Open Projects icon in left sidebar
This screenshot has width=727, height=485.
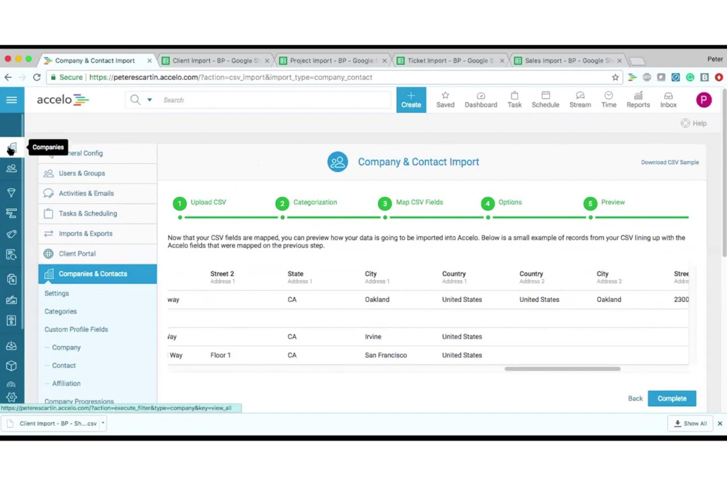[12, 213]
